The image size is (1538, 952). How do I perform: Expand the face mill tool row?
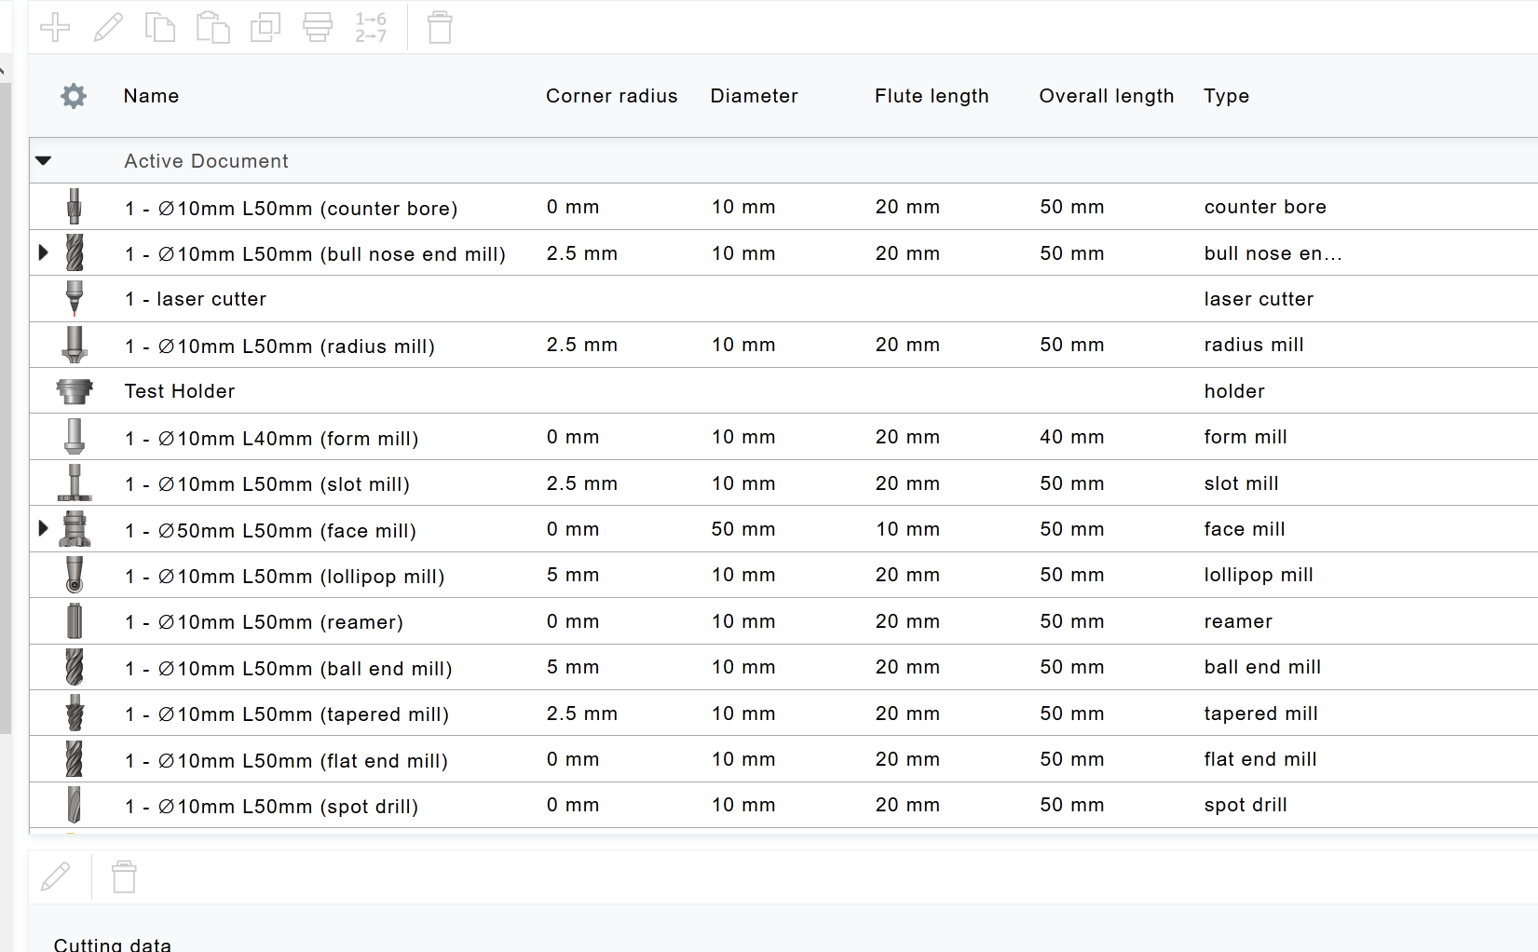43,529
